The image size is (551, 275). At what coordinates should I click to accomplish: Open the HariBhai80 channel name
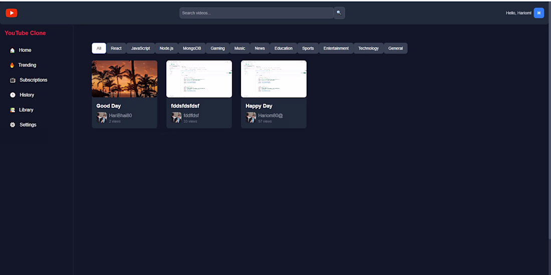(x=120, y=115)
